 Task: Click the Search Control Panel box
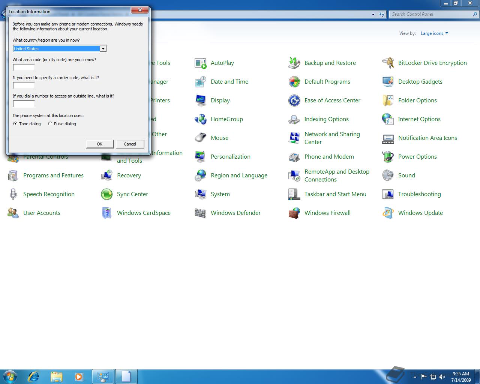click(x=434, y=14)
